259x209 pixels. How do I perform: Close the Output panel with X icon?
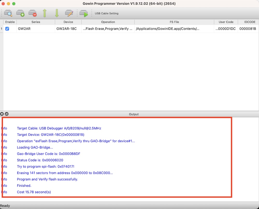(x=2, y=114)
